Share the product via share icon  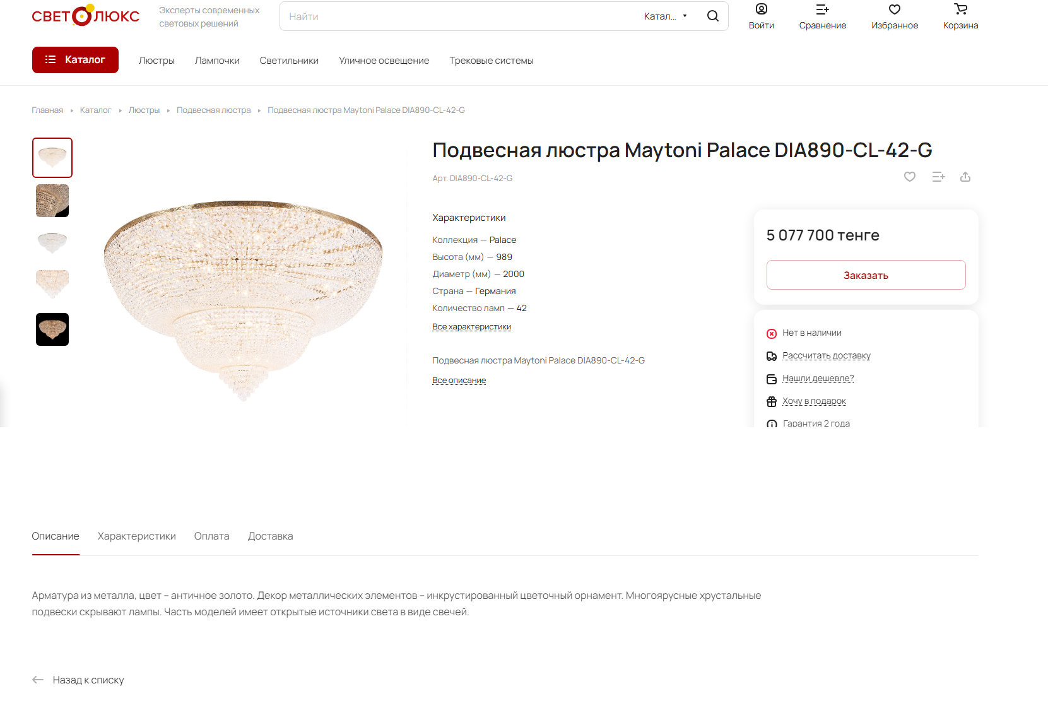[x=965, y=177]
